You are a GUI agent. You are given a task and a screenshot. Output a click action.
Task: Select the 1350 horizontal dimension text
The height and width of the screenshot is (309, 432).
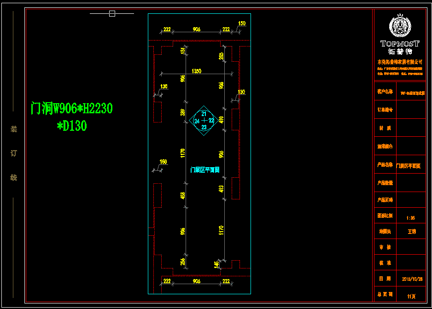click(x=196, y=71)
